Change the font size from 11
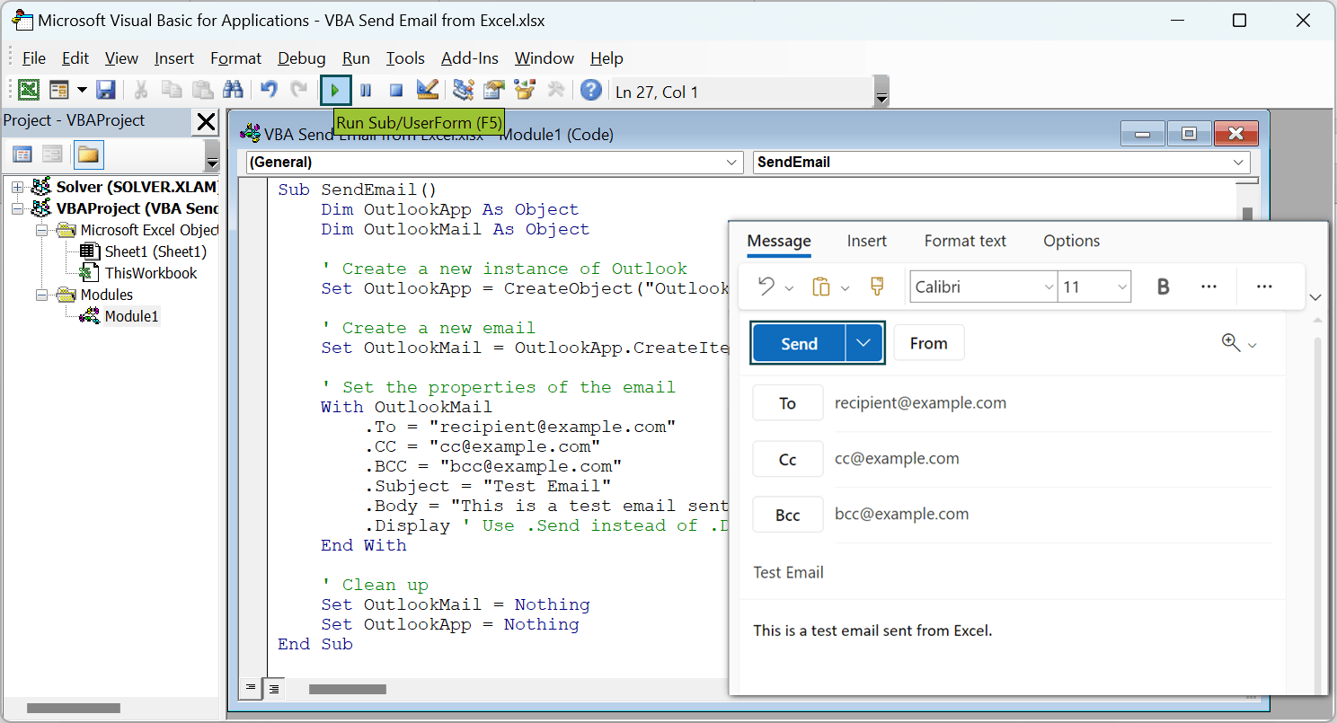This screenshot has height=723, width=1337. (x=1093, y=286)
